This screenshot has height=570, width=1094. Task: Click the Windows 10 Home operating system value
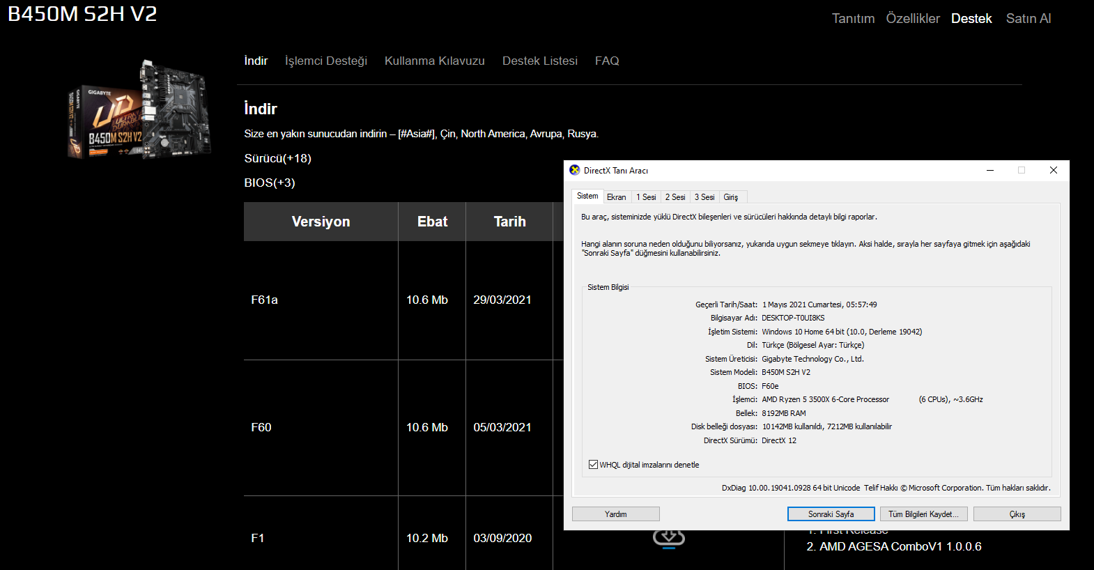842,332
